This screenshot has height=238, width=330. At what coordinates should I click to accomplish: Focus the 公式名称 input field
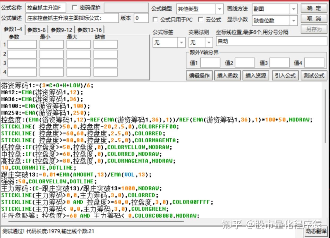(x=46, y=8)
